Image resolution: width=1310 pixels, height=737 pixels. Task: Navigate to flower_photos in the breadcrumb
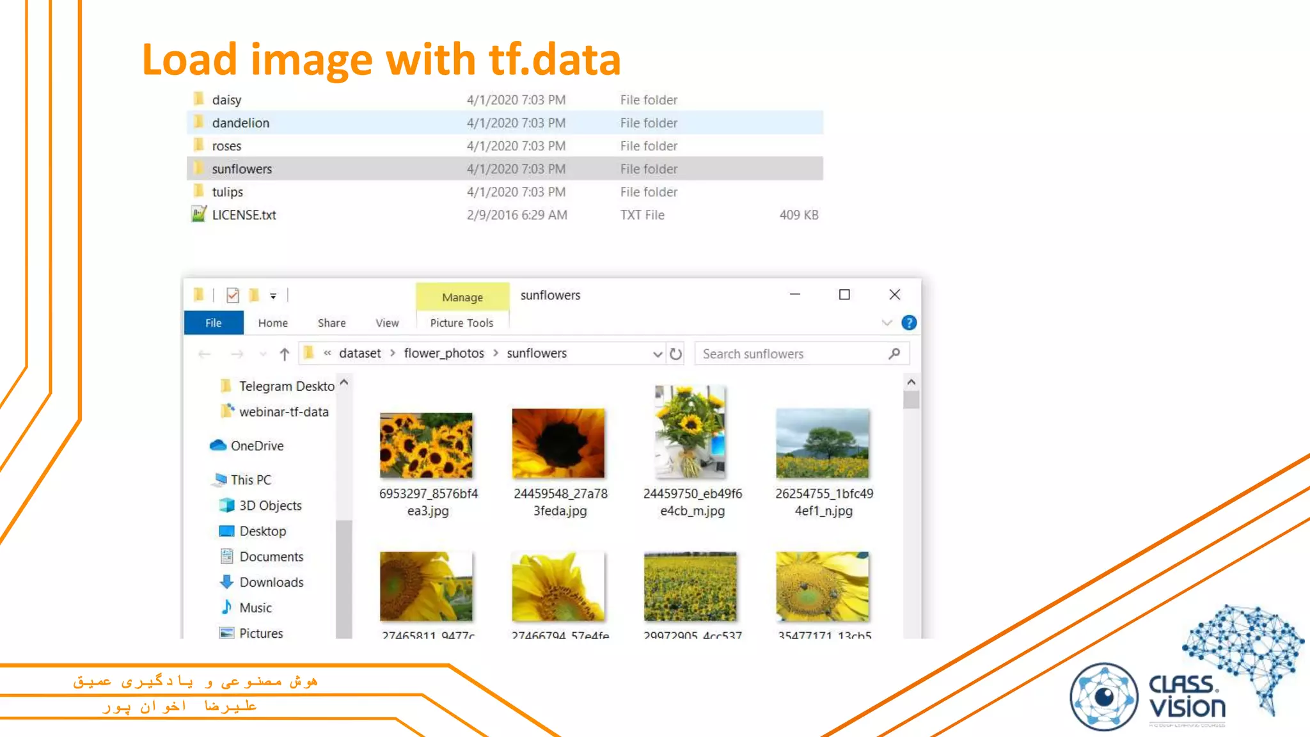444,353
